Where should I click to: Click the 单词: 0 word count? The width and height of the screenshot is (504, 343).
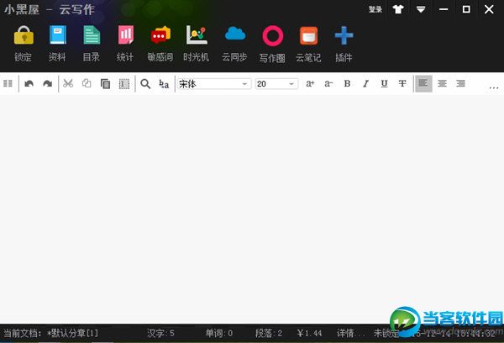(x=219, y=333)
